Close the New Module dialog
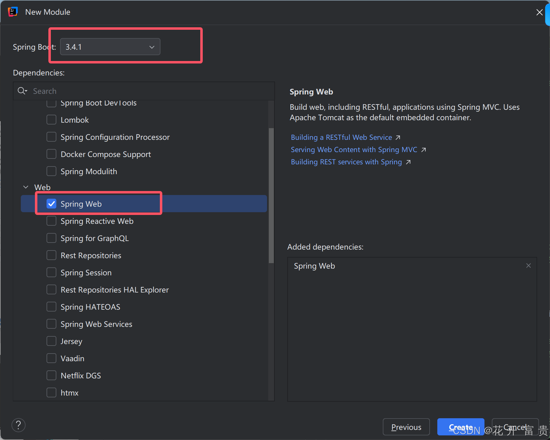Screen dimensions: 550x440 (539, 12)
